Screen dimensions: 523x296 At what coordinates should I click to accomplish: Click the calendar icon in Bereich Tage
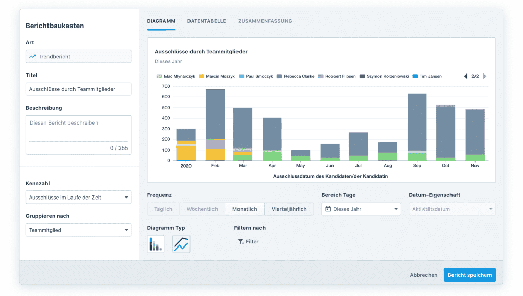(328, 209)
